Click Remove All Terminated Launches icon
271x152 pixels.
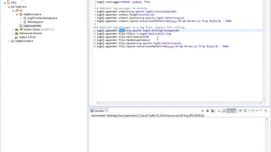point(213,111)
